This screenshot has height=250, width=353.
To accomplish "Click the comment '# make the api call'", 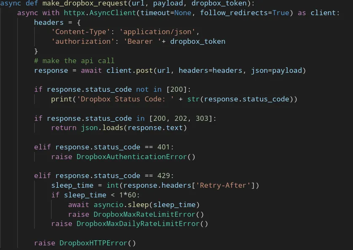I will (x=74, y=61).
